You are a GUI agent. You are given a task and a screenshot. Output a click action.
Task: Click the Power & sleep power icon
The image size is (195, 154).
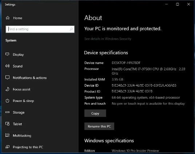coord(7,100)
